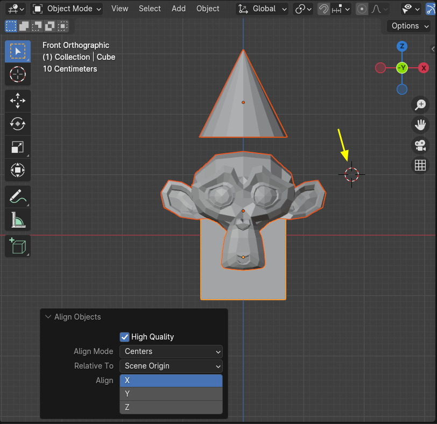The width and height of the screenshot is (437, 424).
Task: Activate the Annotate tool
Action: (18, 197)
